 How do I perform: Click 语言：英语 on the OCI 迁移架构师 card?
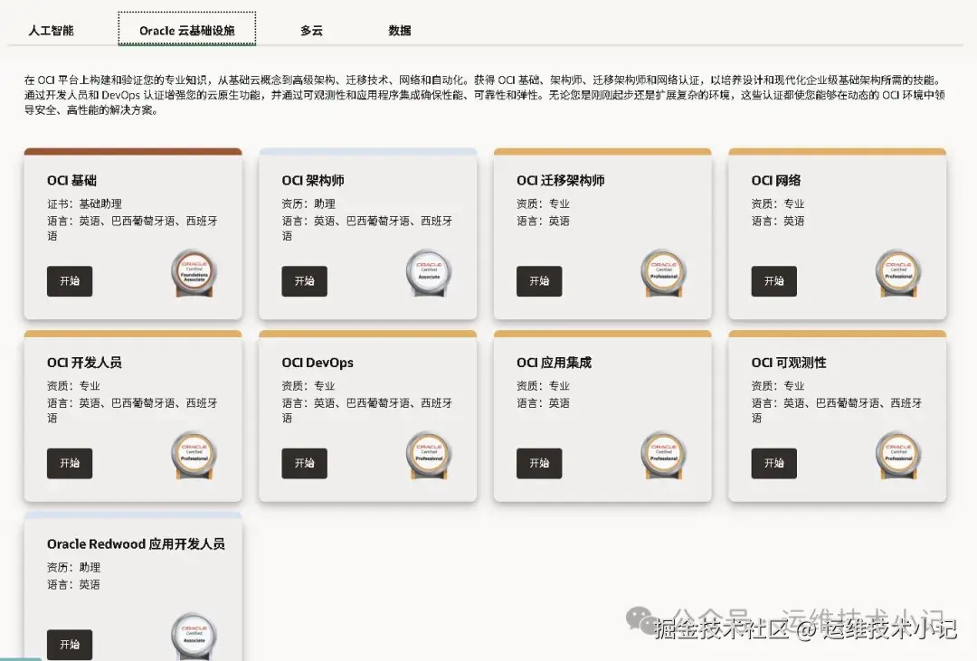(543, 222)
